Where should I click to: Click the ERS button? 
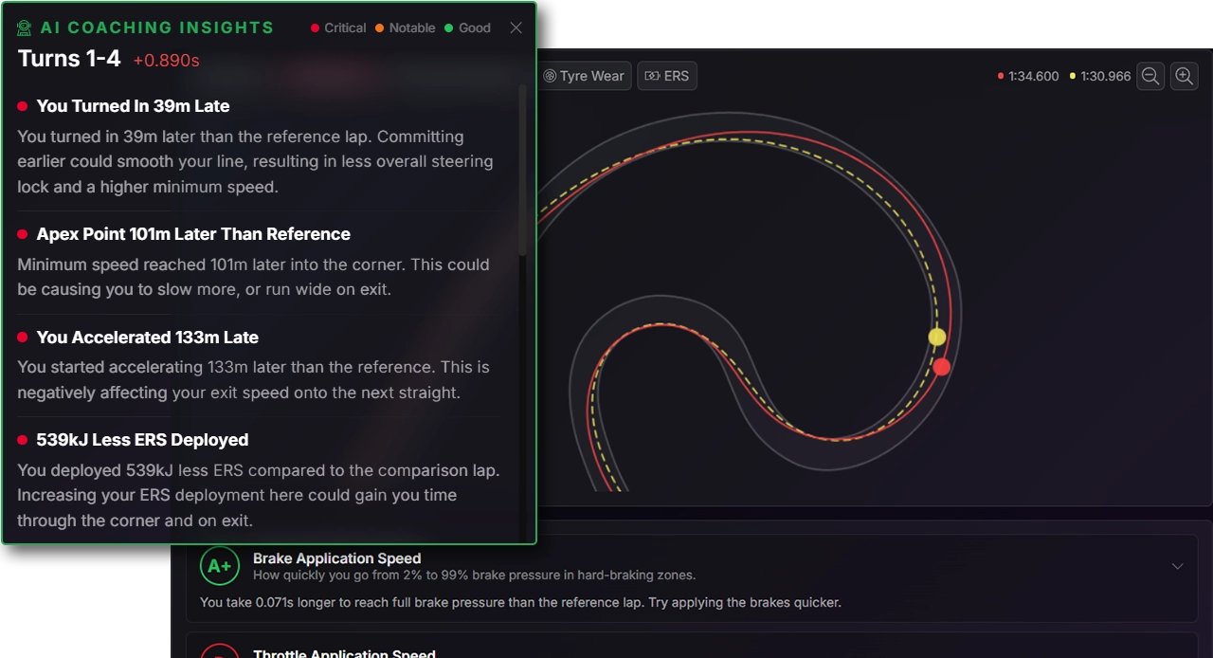coord(667,76)
